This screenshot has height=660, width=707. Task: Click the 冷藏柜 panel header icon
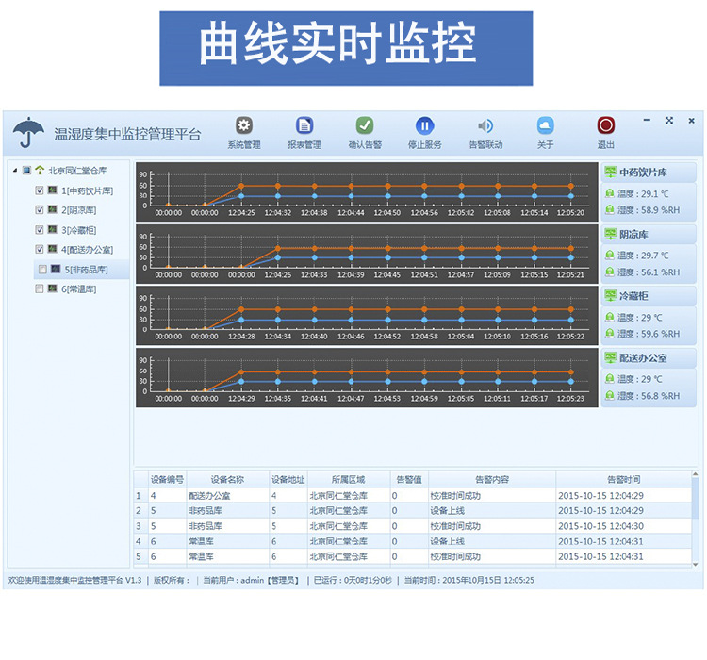click(x=610, y=295)
